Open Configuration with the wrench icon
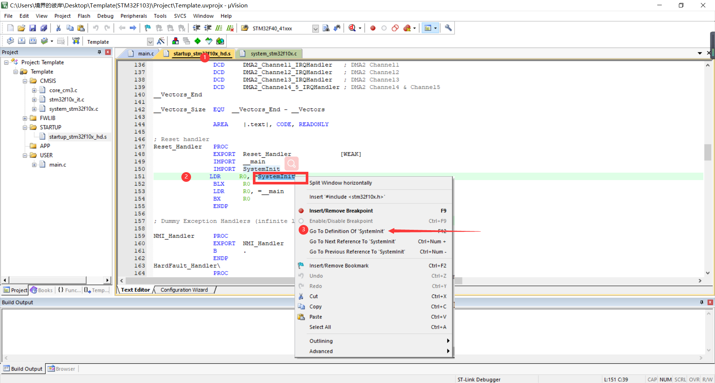Image resolution: width=715 pixels, height=383 pixels. point(448,28)
